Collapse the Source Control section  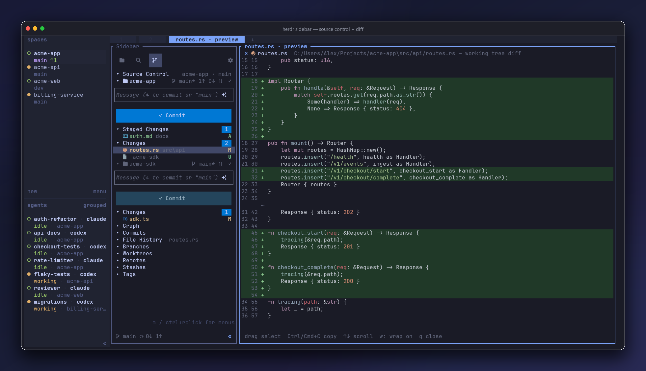pyautogui.click(x=118, y=74)
